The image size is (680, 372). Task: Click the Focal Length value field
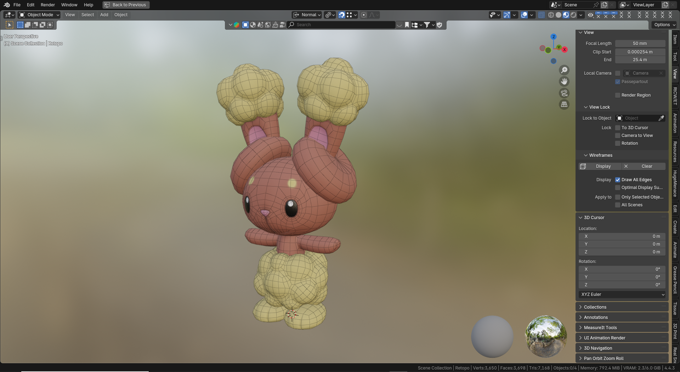(640, 44)
